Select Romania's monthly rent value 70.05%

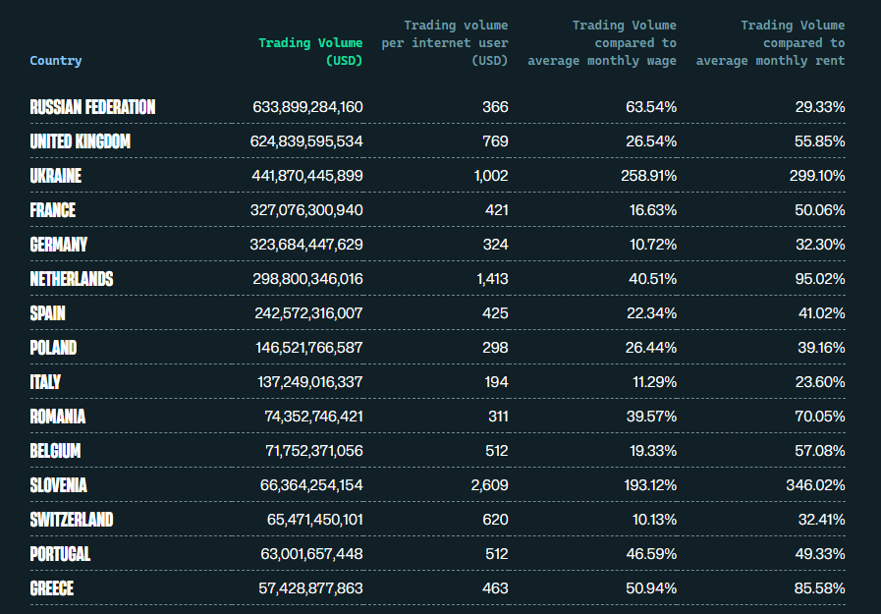pyautogui.click(x=819, y=417)
